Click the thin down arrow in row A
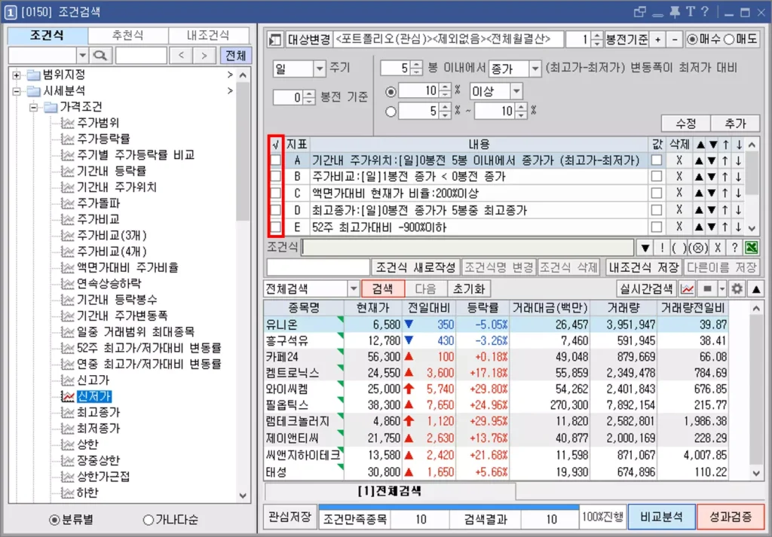The image size is (772, 537). click(739, 160)
